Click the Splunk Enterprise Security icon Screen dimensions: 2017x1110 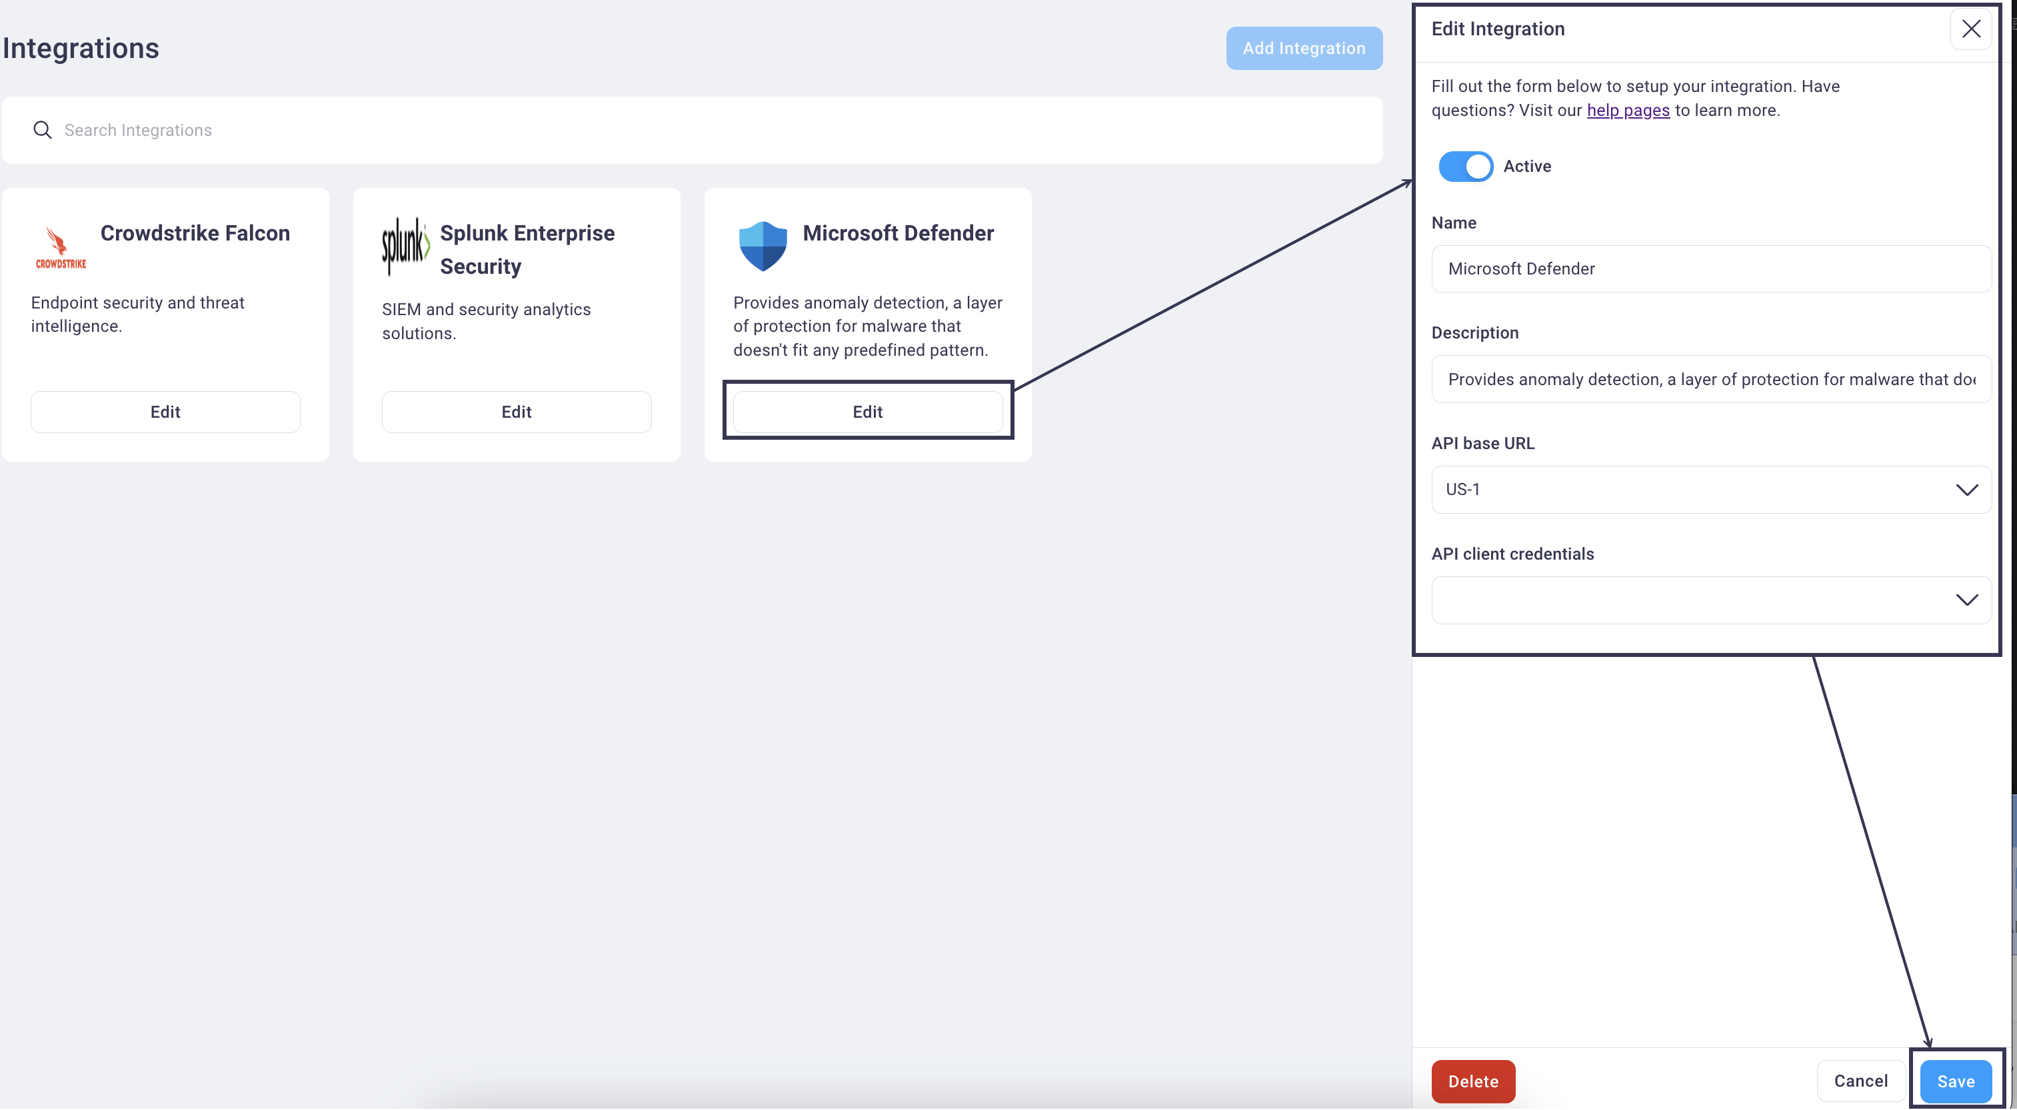405,245
